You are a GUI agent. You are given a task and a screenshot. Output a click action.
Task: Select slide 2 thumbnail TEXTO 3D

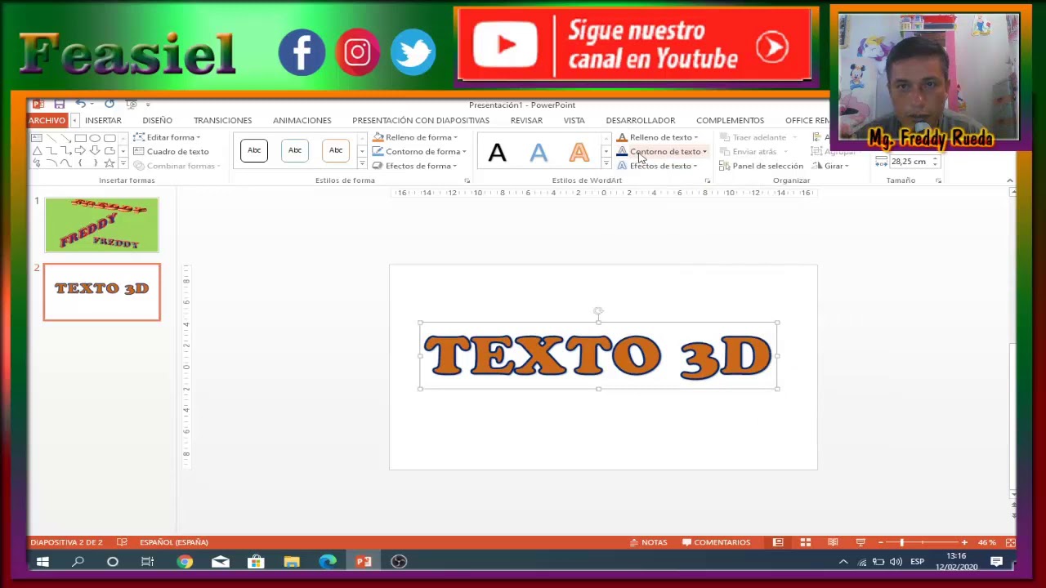pyautogui.click(x=102, y=292)
